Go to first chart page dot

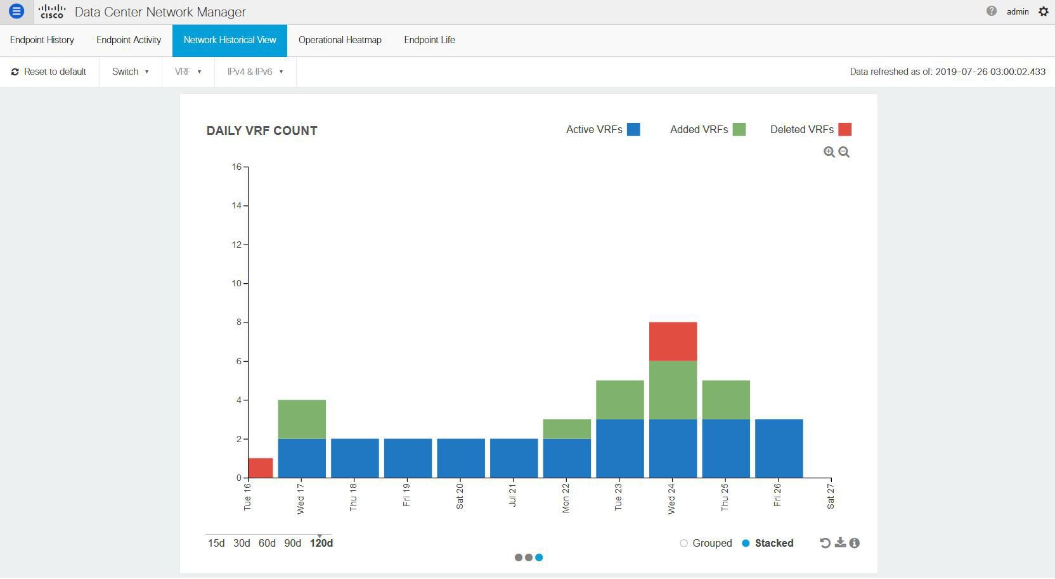click(x=519, y=557)
